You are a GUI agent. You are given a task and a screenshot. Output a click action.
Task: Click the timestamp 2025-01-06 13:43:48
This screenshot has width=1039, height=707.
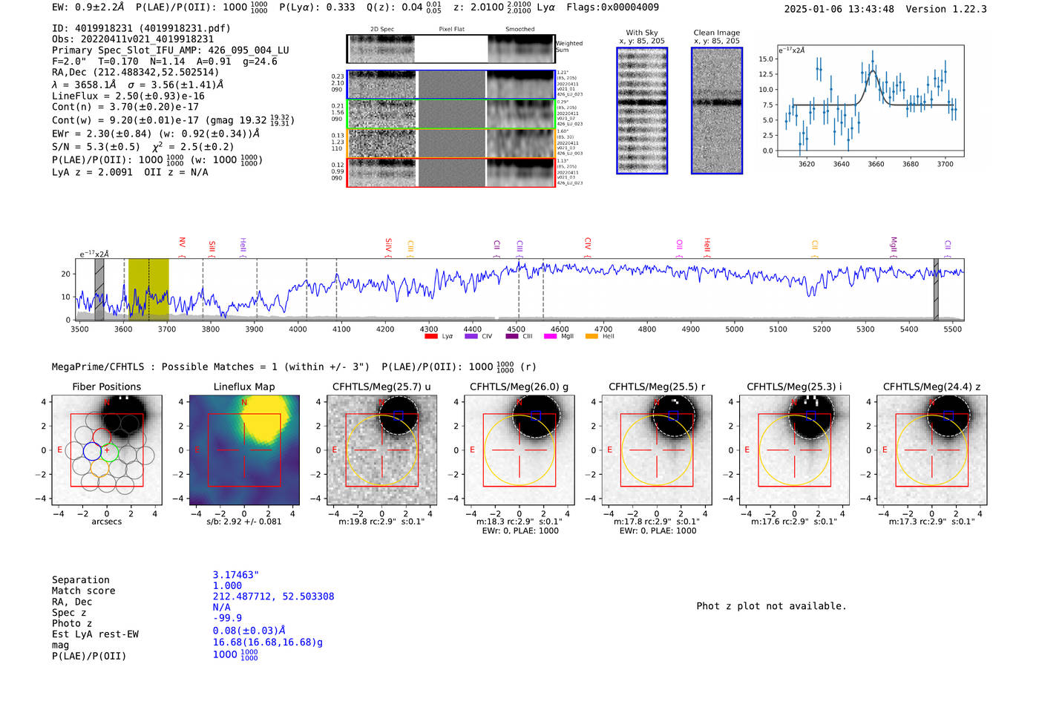839,9
